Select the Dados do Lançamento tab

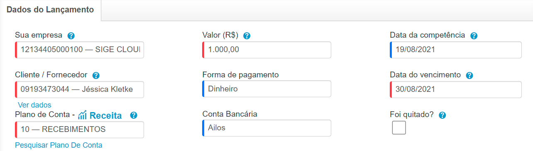tap(50, 10)
